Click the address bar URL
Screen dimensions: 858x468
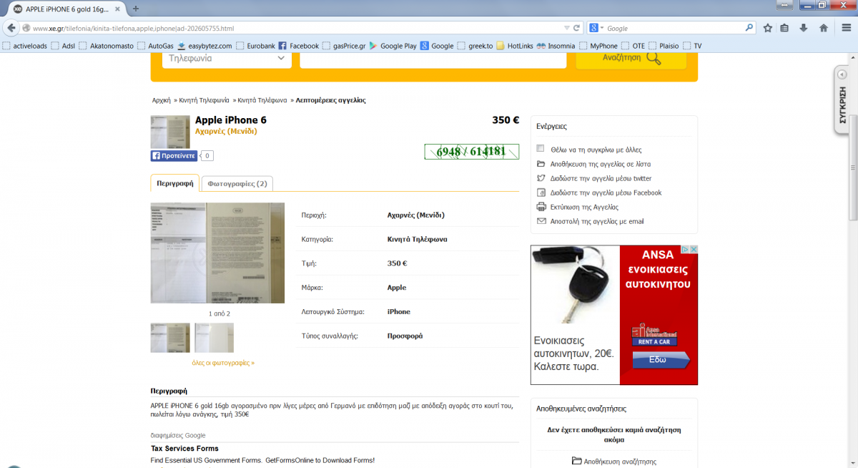tap(134, 28)
